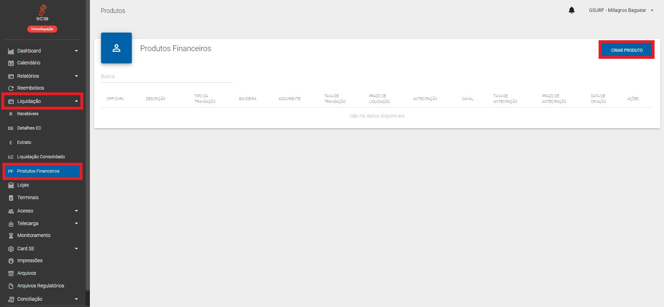Click the Reembolsos refresh icon
Viewport: 664px width, 307px height.
tap(11, 88)
